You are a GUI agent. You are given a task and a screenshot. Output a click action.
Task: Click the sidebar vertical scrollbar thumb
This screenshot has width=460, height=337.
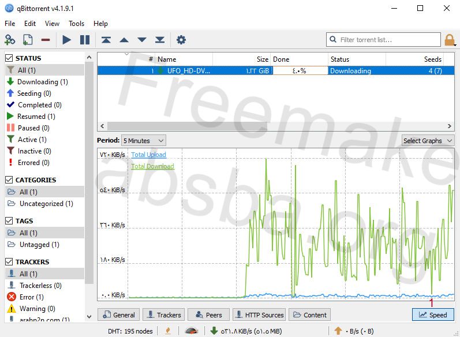pyautogui.click(x=89, y=173)
